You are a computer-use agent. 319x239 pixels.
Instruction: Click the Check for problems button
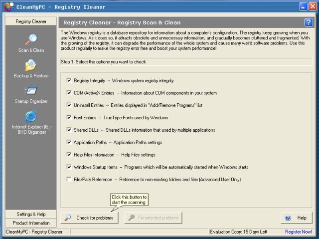click(x=89, y=218)
